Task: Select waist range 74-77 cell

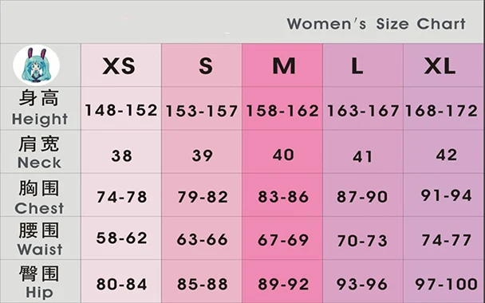Action: click(x=447, y=240)
